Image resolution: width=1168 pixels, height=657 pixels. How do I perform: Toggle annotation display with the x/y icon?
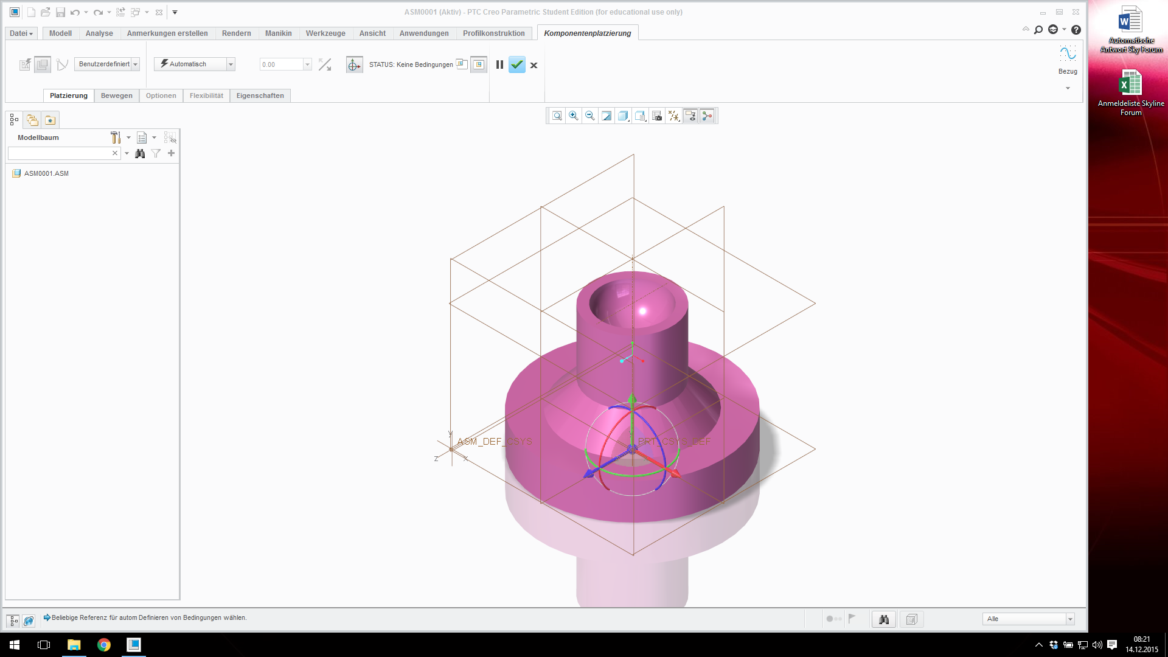pos(674,116)
